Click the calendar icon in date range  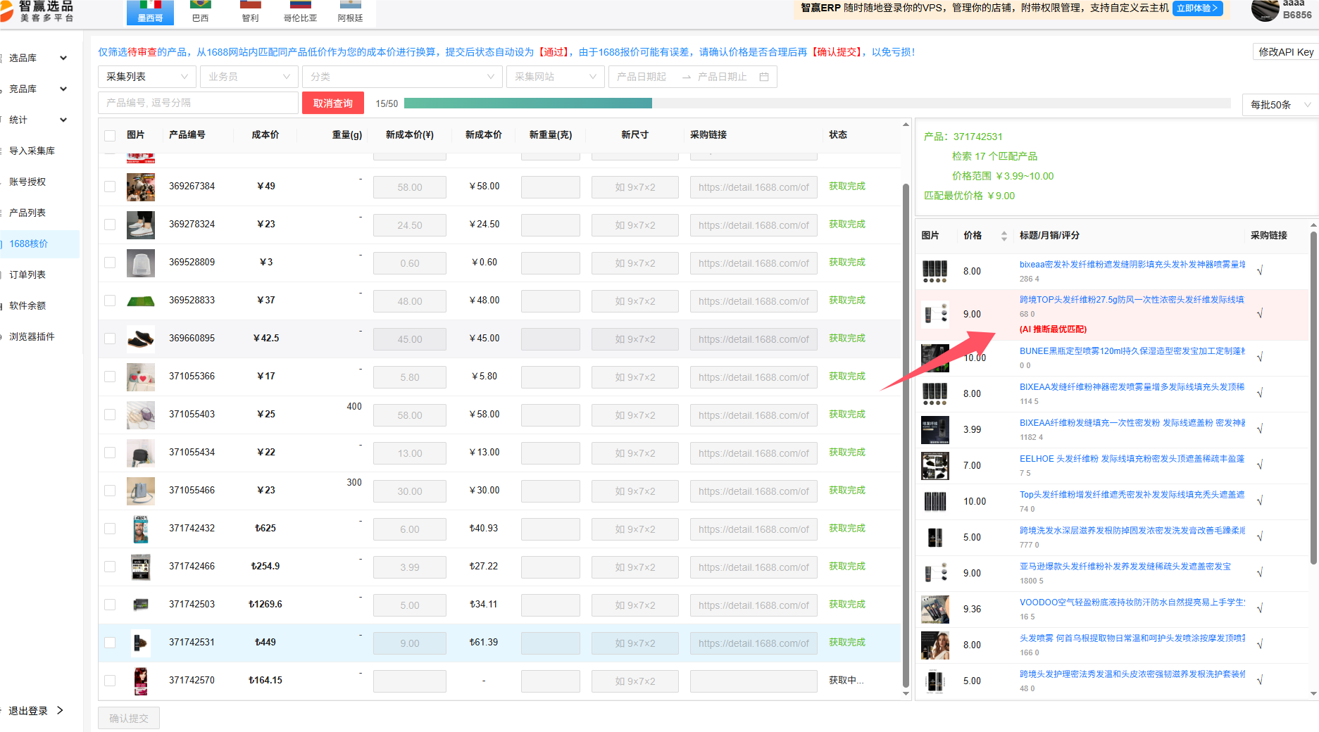[764, 77]
